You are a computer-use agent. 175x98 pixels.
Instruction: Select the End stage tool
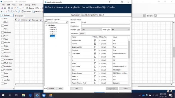(4, 84)
